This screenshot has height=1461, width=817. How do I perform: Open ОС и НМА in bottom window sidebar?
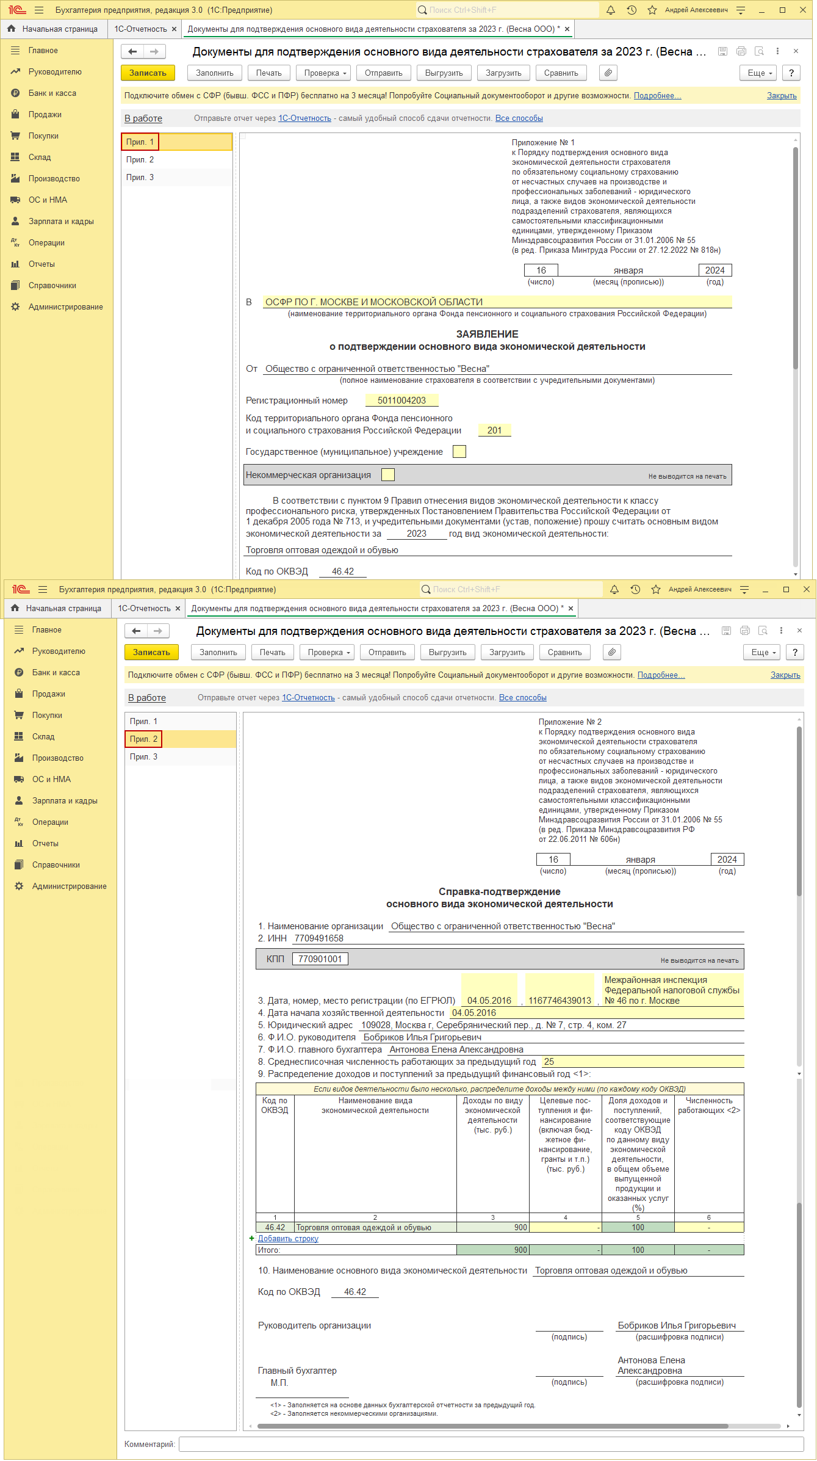coord(51,779)
